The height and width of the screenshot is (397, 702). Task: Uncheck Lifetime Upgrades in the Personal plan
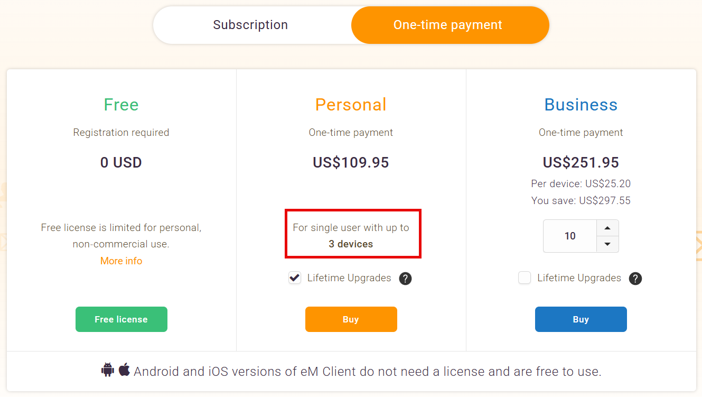[295, 278]
